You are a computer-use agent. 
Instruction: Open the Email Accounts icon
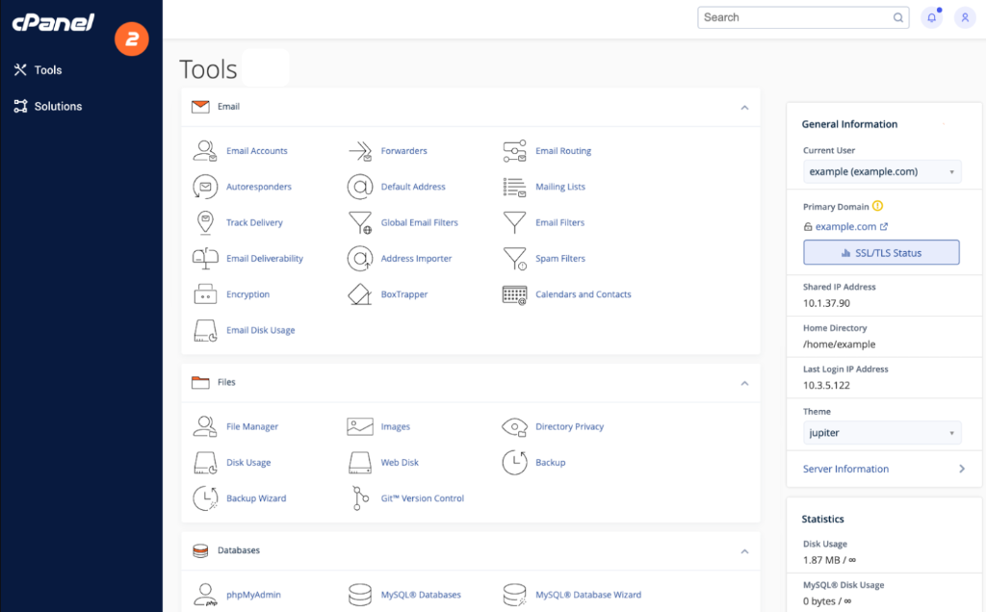click(x=205, y=151)
